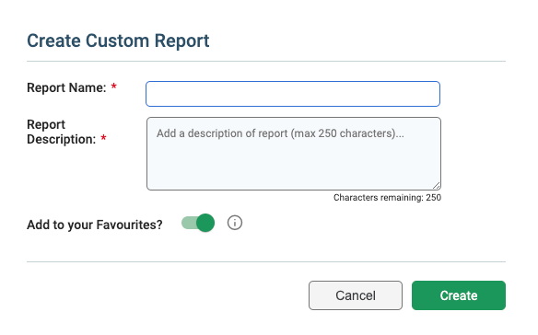Viewport: 538px width, 335px height.
Task: Focus the Report Name text field
Action: [293, 94]
